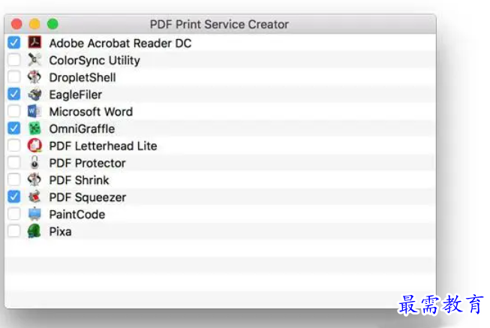The width and height of the screenshot is (490, 328).
Task: Enable the ColorSync Utility checkbox
Action: click(14, 60)
